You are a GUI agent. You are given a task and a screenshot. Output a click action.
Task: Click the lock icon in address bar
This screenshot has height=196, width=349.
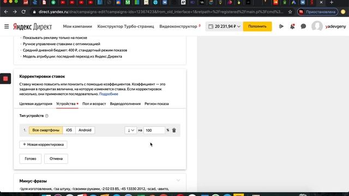[34, 12]
